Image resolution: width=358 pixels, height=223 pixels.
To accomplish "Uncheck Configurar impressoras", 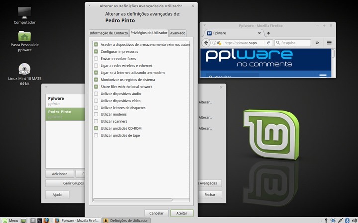I will pos(96,52).
